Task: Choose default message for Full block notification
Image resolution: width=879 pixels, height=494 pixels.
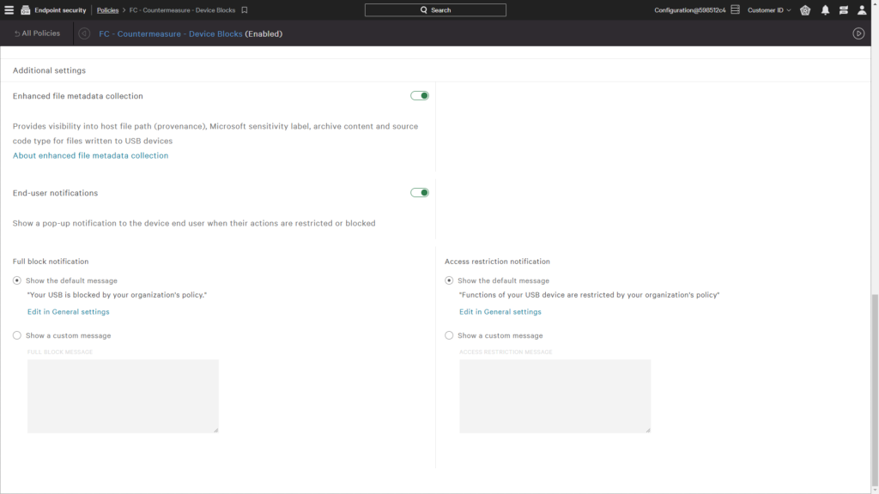Action: point(17,280)
